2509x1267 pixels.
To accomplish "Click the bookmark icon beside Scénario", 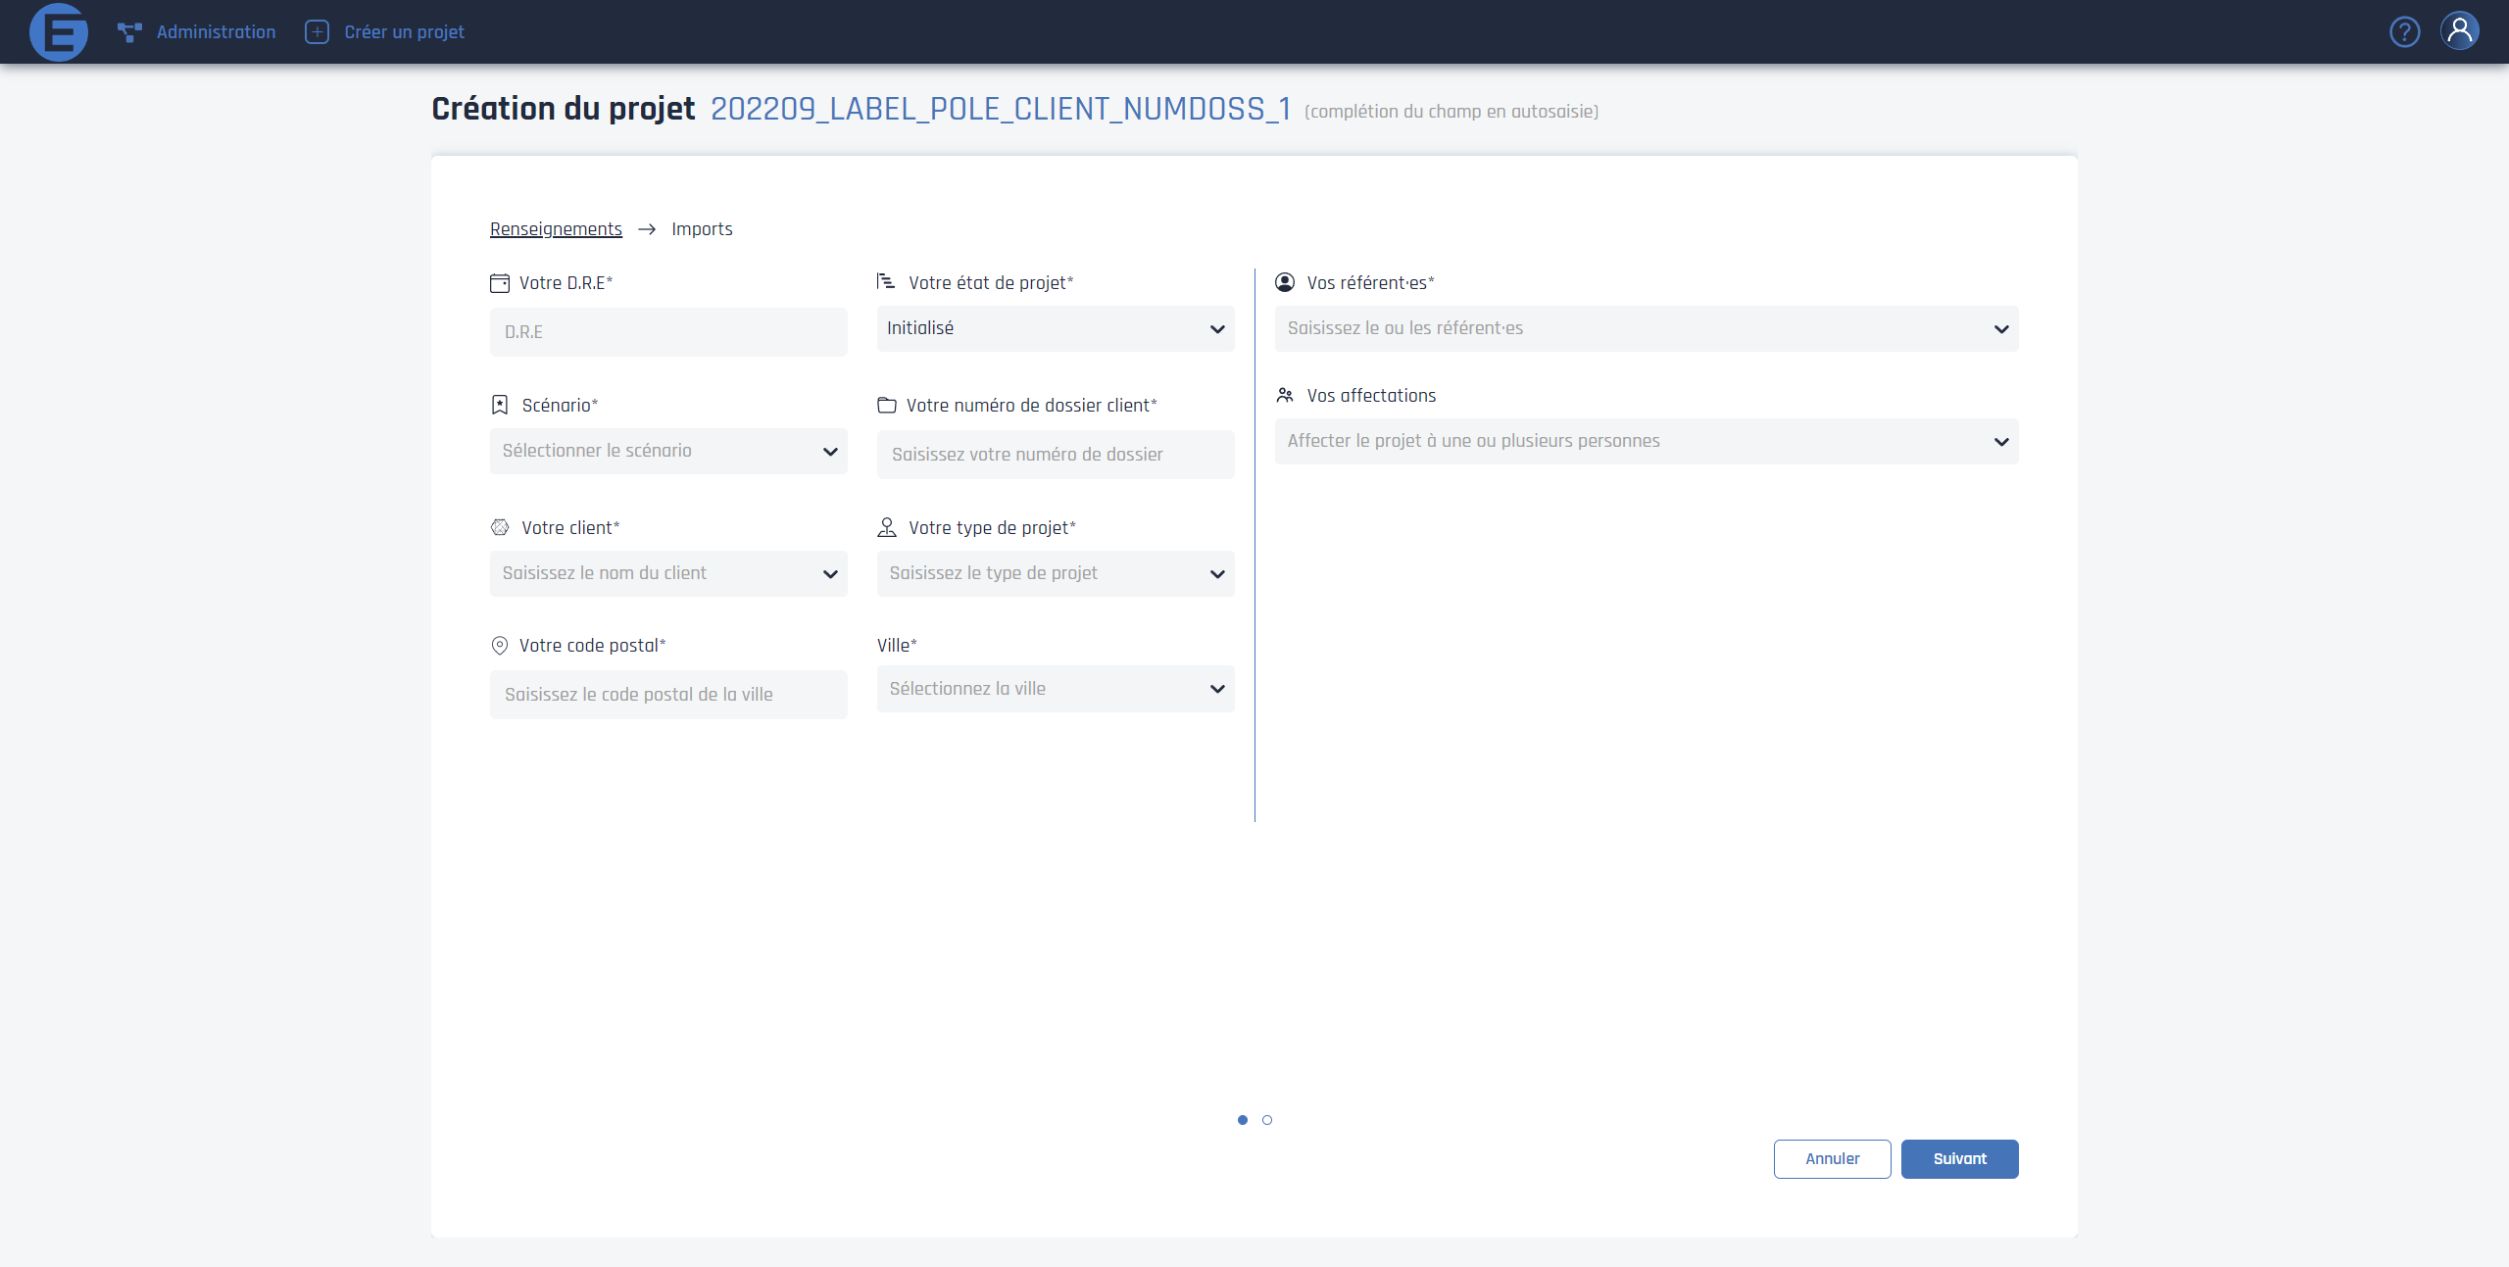I will tap(500, 405).
